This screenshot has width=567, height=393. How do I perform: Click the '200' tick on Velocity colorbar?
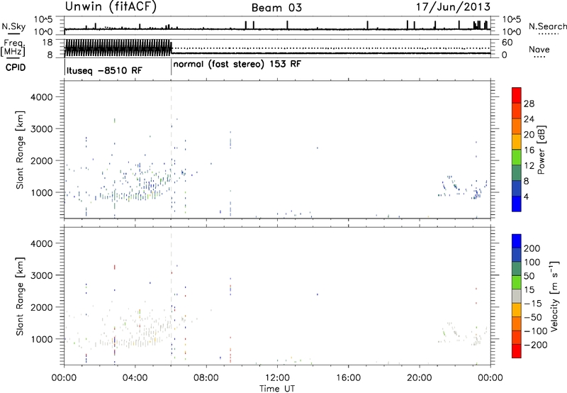(x=532, y=248)
